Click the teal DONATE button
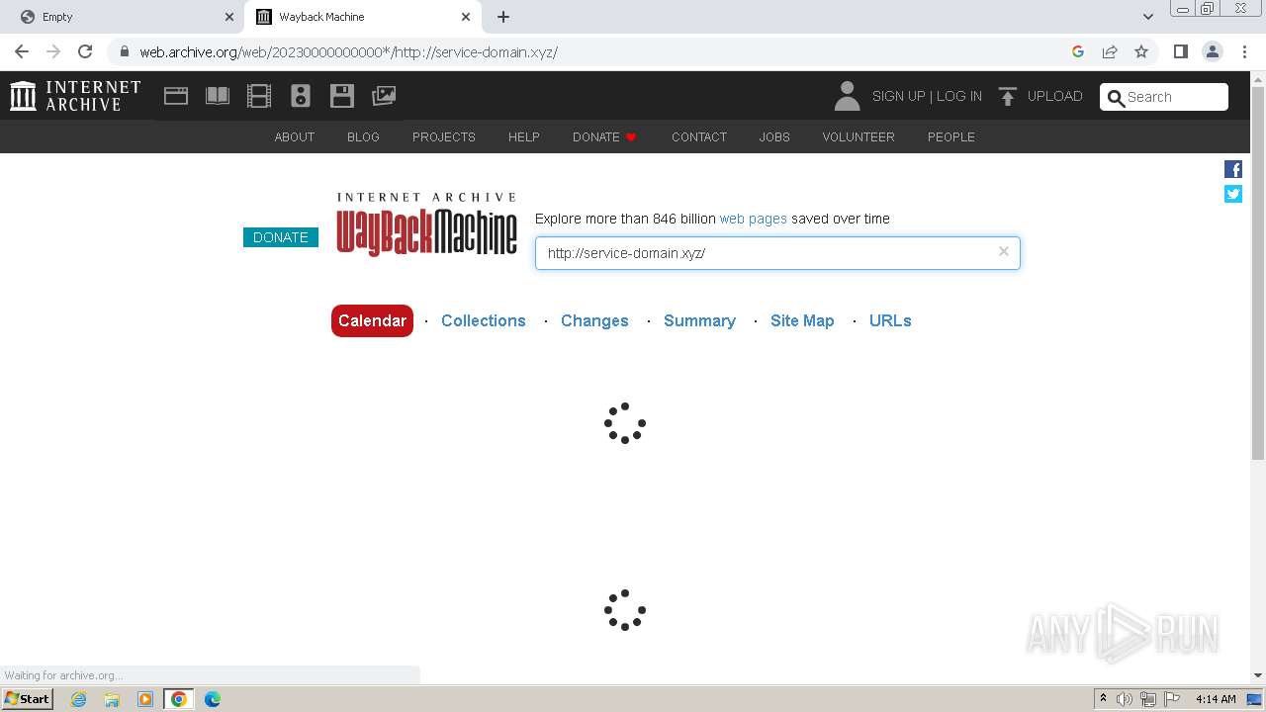The image size is (1266, 712). 281,237
